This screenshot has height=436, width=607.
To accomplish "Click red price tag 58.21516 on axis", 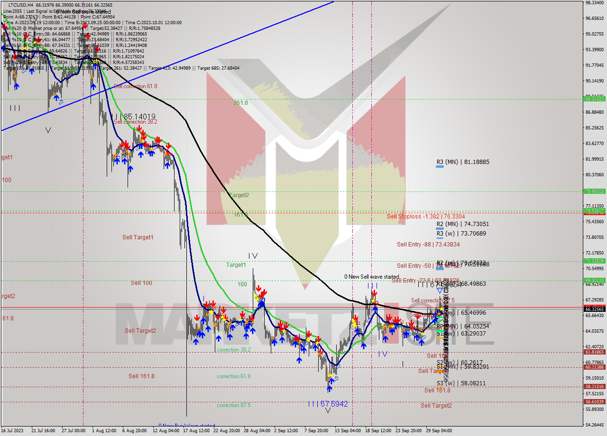I will click(x=595, y=387).
